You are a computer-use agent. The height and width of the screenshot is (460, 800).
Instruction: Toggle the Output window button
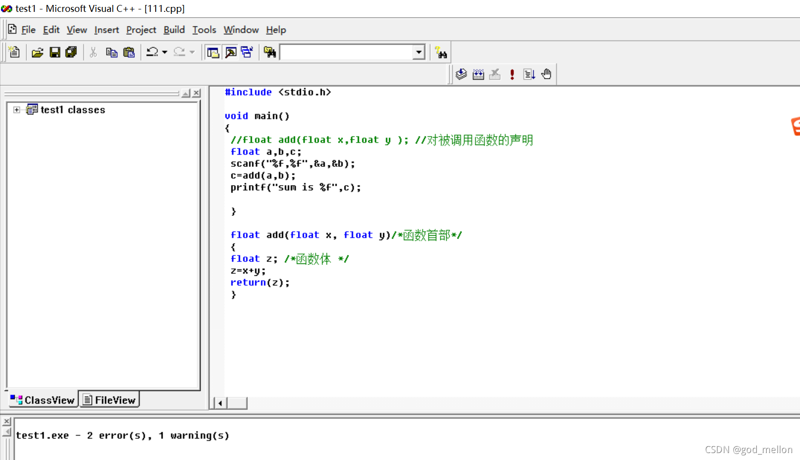coord(230,52)
